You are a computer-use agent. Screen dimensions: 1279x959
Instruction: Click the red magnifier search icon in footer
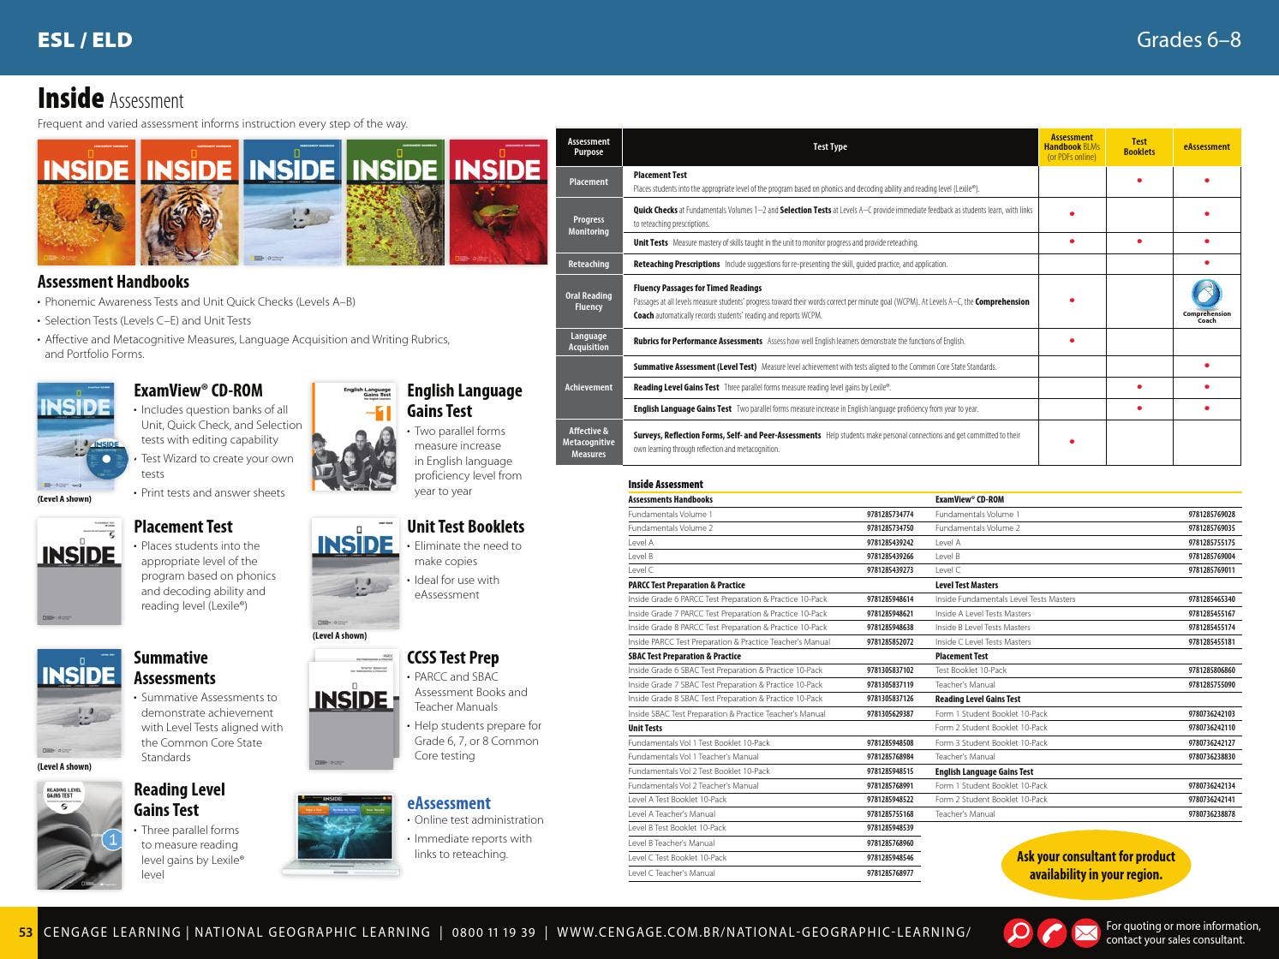[1018, 932]
